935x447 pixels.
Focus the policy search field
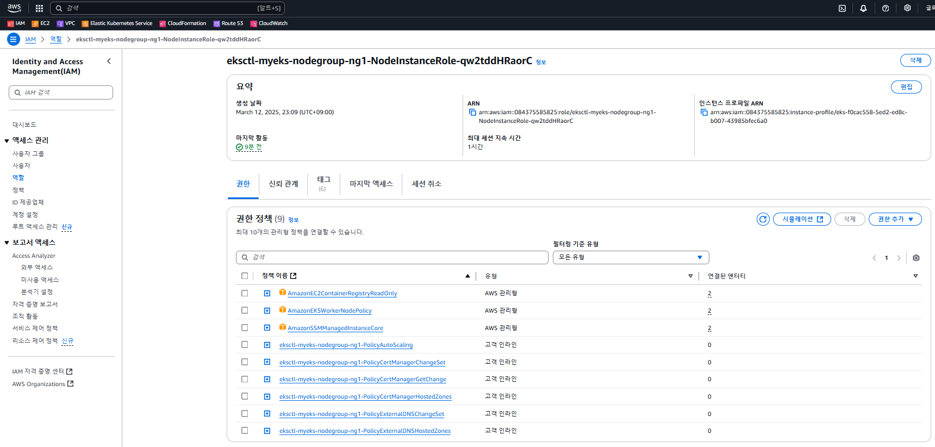(x=392, y=257)
